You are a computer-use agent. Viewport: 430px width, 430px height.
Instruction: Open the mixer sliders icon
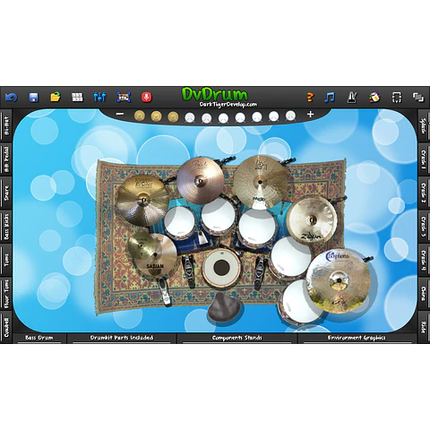(x=99, y=97)
